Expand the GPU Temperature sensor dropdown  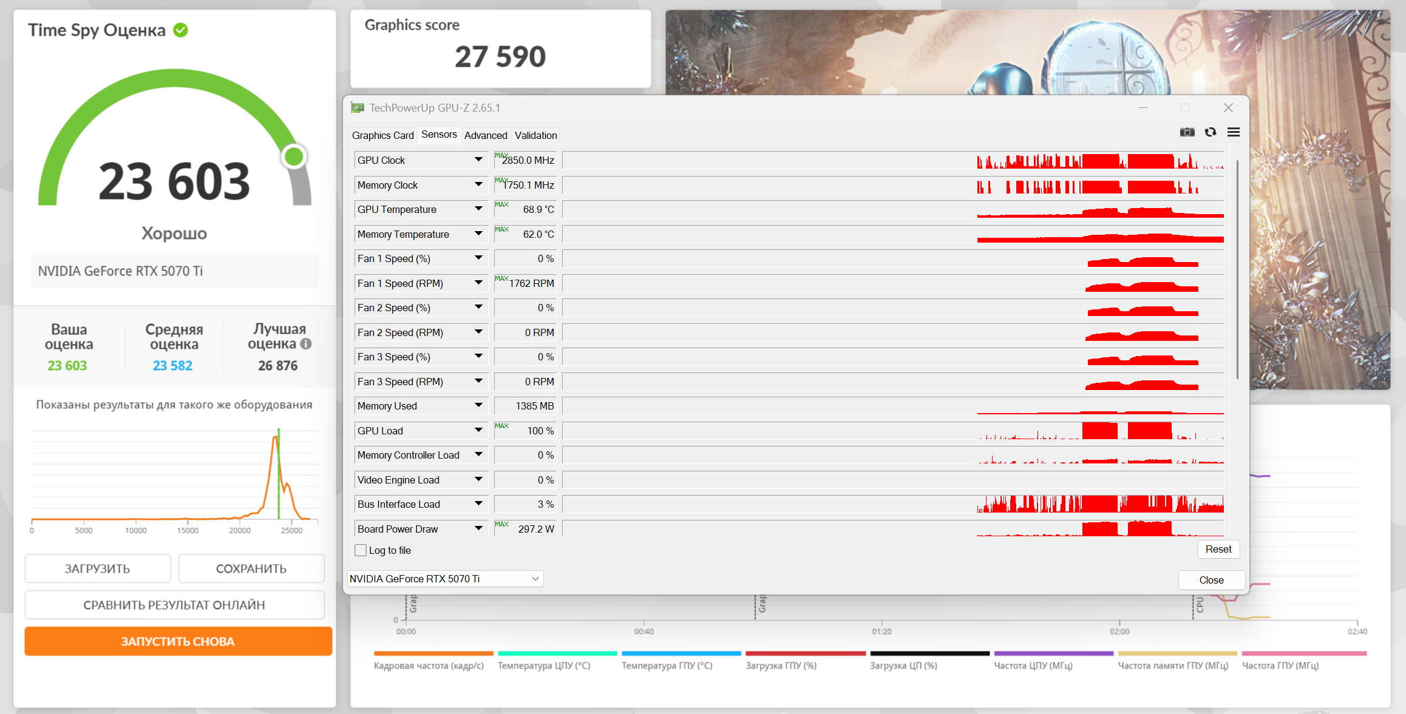[x=478, y=209]
